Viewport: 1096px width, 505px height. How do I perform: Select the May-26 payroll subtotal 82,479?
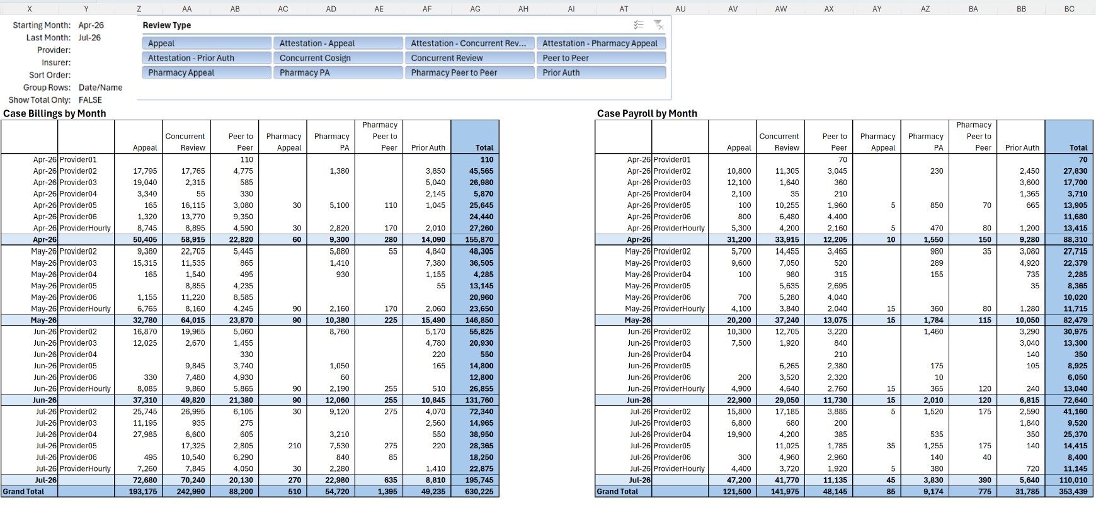(1075, 320)
